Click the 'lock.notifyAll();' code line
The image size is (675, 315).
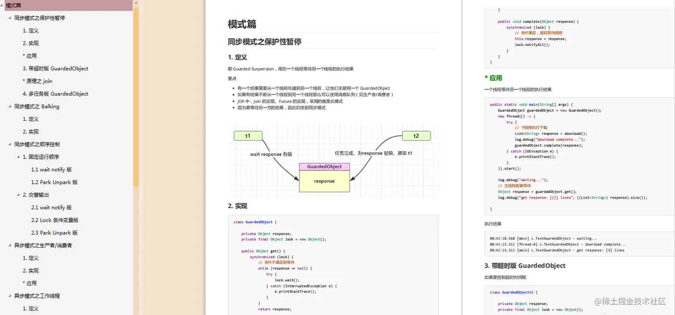point(533,45)
